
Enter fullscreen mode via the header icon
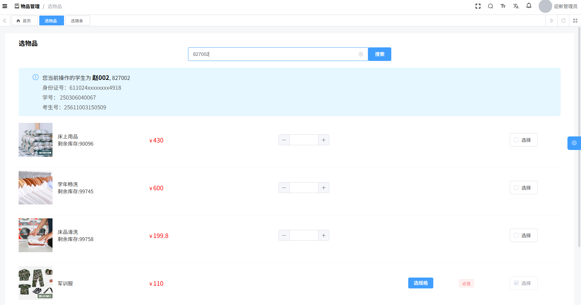tap(478, 6)
